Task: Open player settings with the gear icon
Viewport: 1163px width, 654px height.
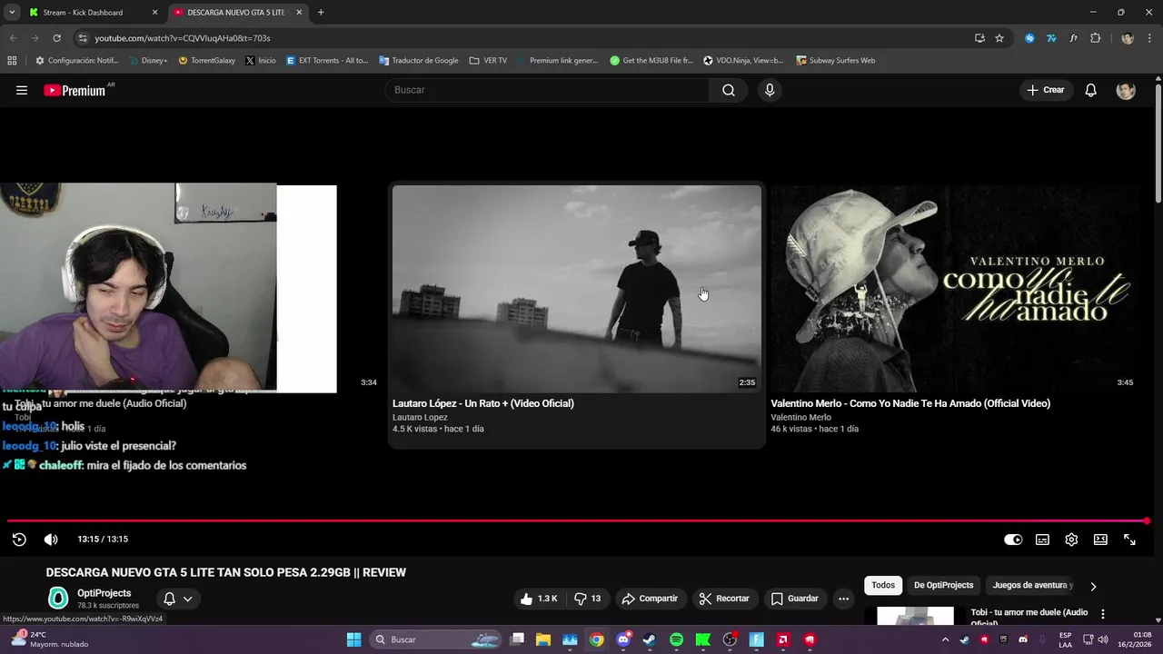Action: pyautogui.click(x=1071, y=540)
